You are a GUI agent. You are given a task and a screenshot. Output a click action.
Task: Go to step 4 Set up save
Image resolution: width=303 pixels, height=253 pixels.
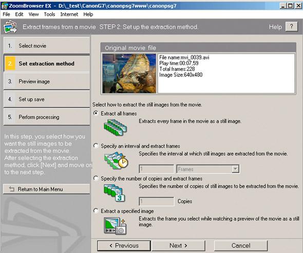[x=47, y=99]
